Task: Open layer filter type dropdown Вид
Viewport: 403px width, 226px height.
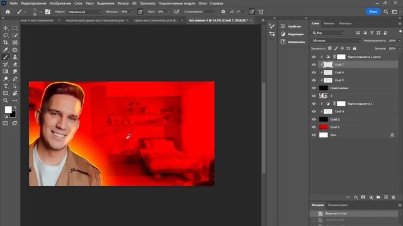Action: pos(327,33)
